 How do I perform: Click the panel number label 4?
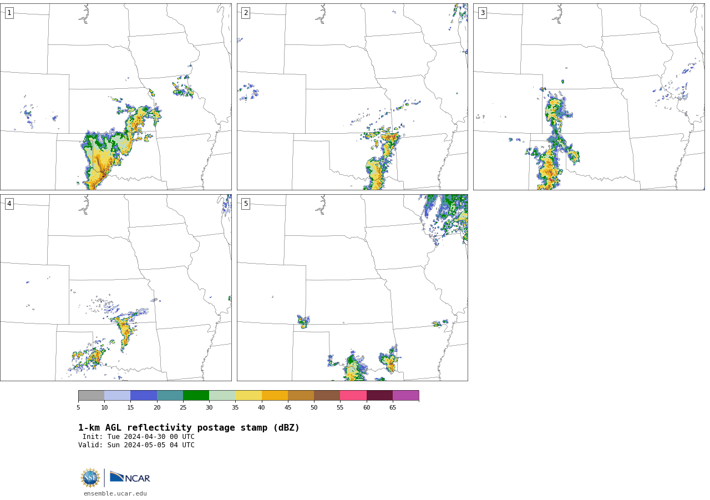coord(9,204)
